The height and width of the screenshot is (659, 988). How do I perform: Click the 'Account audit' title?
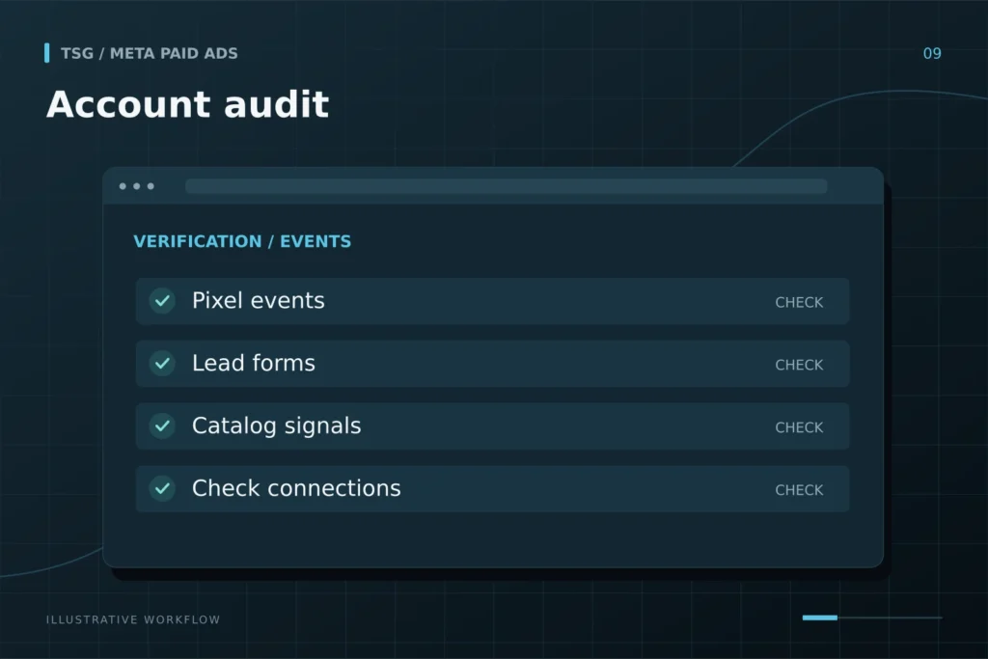tap(188, 104)
